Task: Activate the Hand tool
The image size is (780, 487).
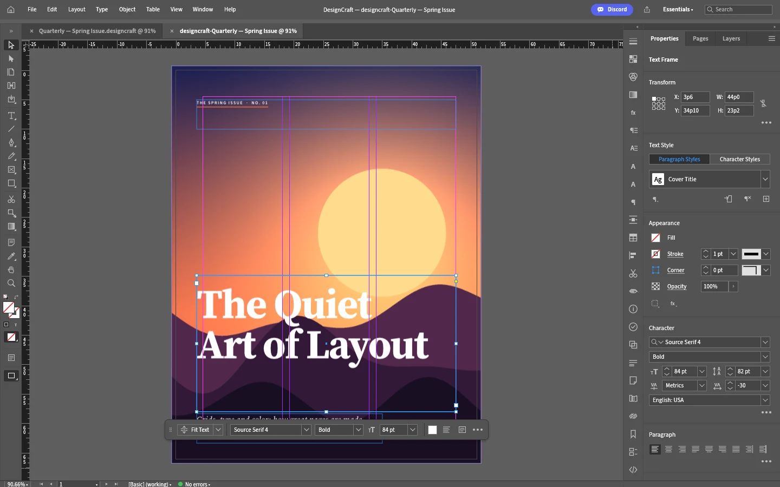Action: click(x=11, y=269)
